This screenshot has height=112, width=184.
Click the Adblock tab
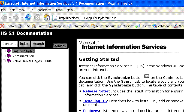click(60, 46)
